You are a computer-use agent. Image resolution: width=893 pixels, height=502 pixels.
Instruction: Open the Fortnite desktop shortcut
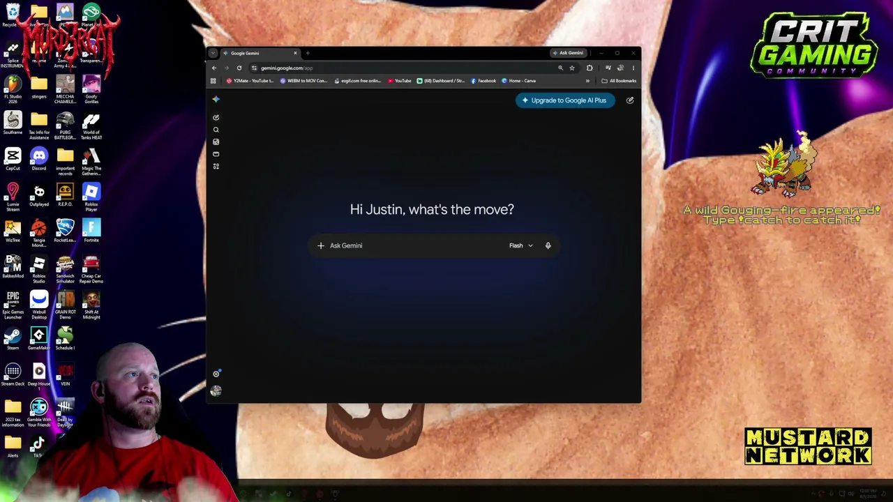click(x=91, y=231)
